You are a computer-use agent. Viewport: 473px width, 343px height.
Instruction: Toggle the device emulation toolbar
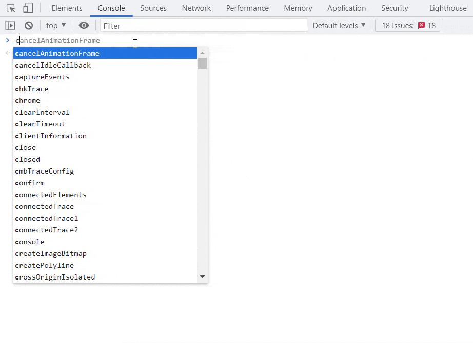[x=29, y=8]
